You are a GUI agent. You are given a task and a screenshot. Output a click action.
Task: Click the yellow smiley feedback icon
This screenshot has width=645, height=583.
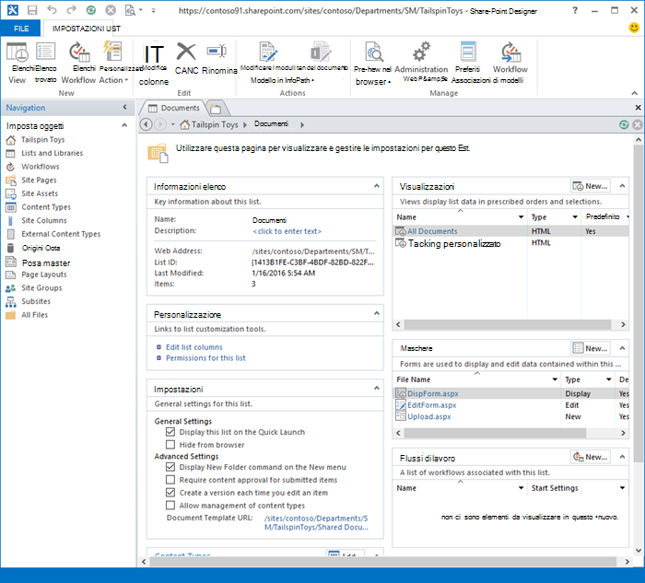pyautogui.click(x=634, y=28)
